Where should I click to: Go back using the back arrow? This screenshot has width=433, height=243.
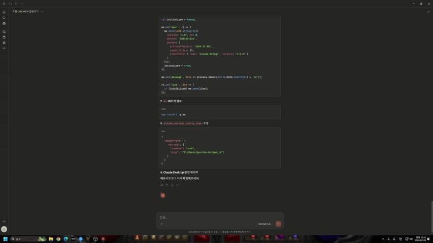[16, 4]
